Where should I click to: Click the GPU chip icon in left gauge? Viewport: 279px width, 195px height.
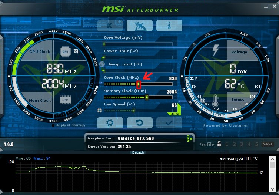65,51
